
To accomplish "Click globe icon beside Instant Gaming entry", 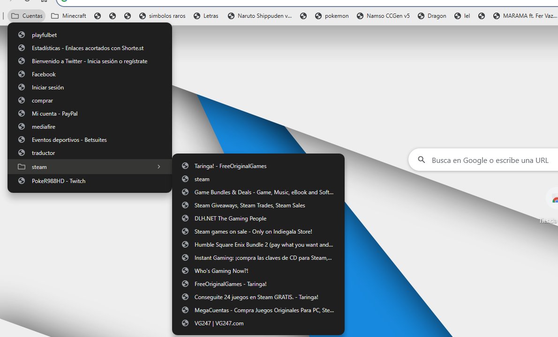I will [185, 258].
